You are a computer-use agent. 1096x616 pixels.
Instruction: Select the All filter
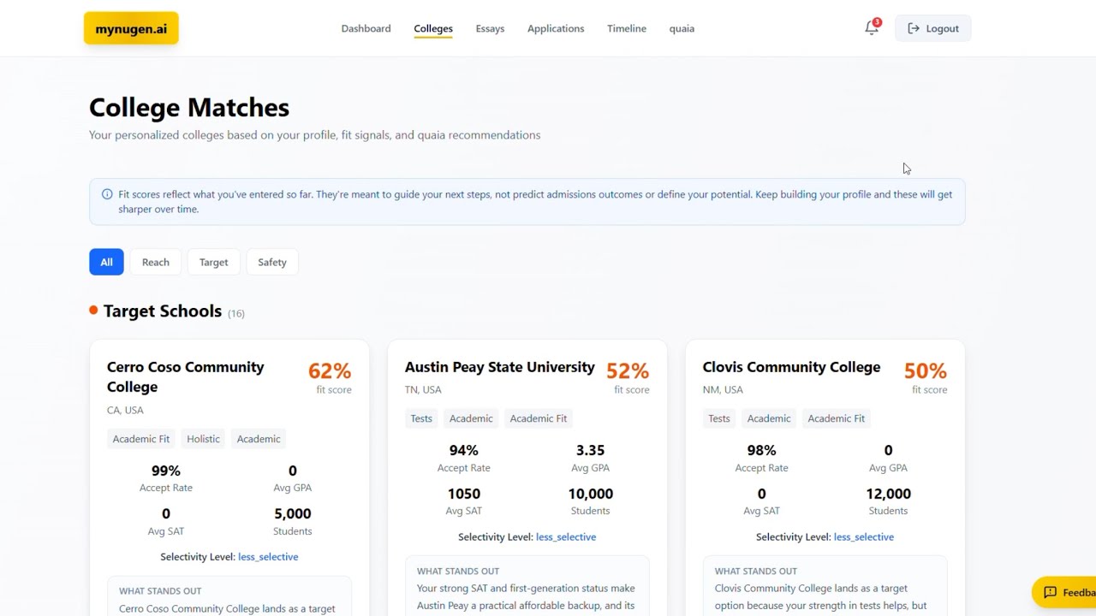106,262
